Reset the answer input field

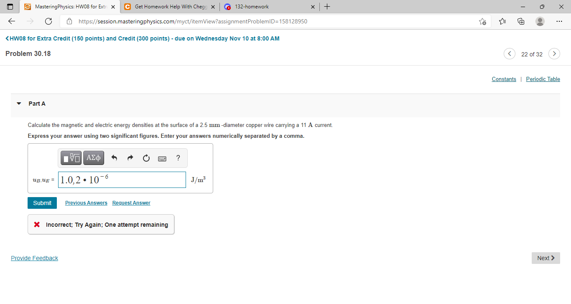tap(145, 158)
